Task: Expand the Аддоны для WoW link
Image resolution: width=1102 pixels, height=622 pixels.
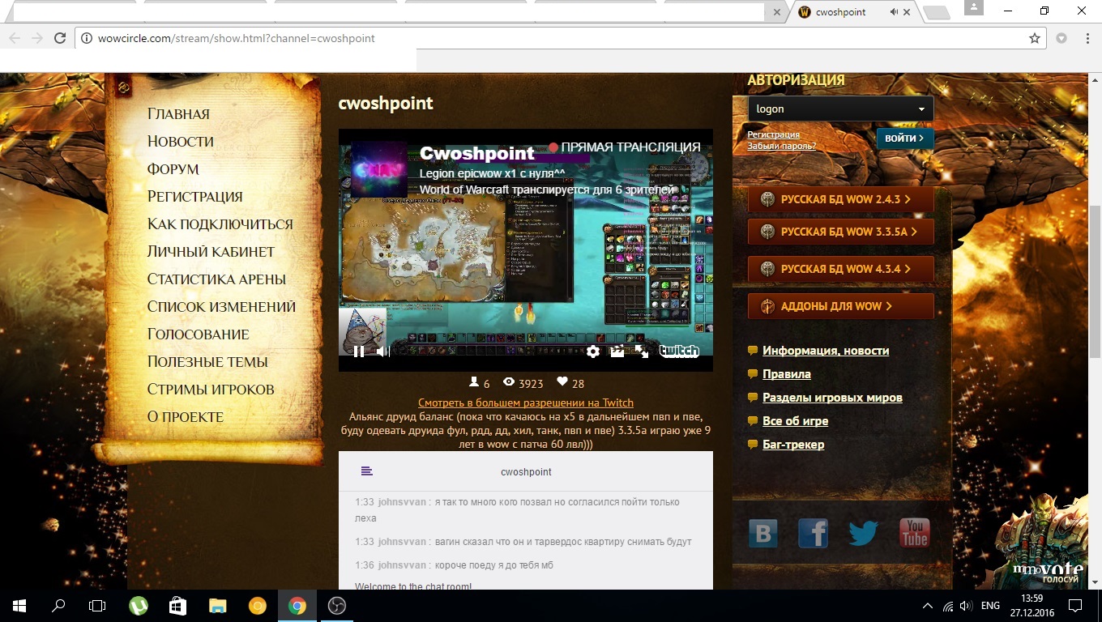Action: click(840, 306)
